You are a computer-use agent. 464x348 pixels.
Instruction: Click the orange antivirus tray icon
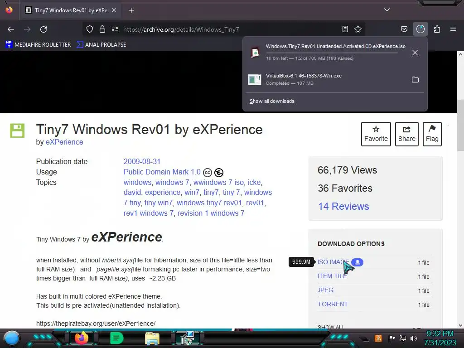coord(378,338)
